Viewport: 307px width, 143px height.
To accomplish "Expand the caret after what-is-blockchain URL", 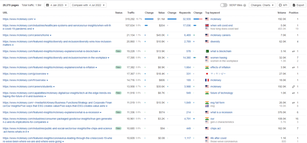I will [x=100, y=51].
